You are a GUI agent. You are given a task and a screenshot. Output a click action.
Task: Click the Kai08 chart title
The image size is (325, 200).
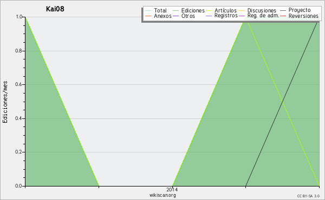(x=55, y=9)
